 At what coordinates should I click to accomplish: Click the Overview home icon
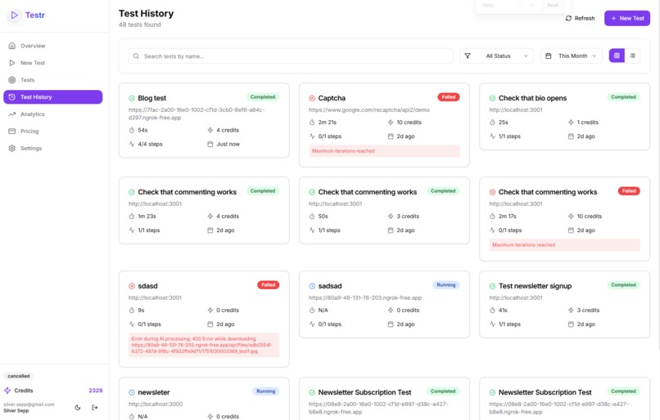coord(12,46)
